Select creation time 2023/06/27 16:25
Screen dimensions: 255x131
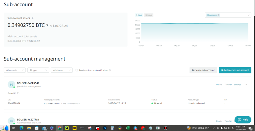coord(117,103)
